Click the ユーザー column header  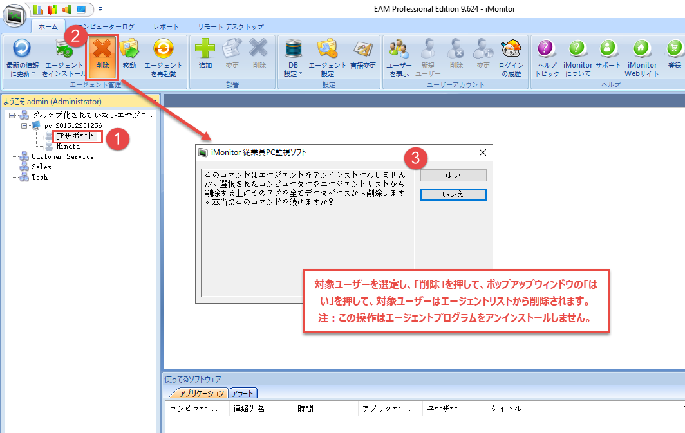[455, 409]
